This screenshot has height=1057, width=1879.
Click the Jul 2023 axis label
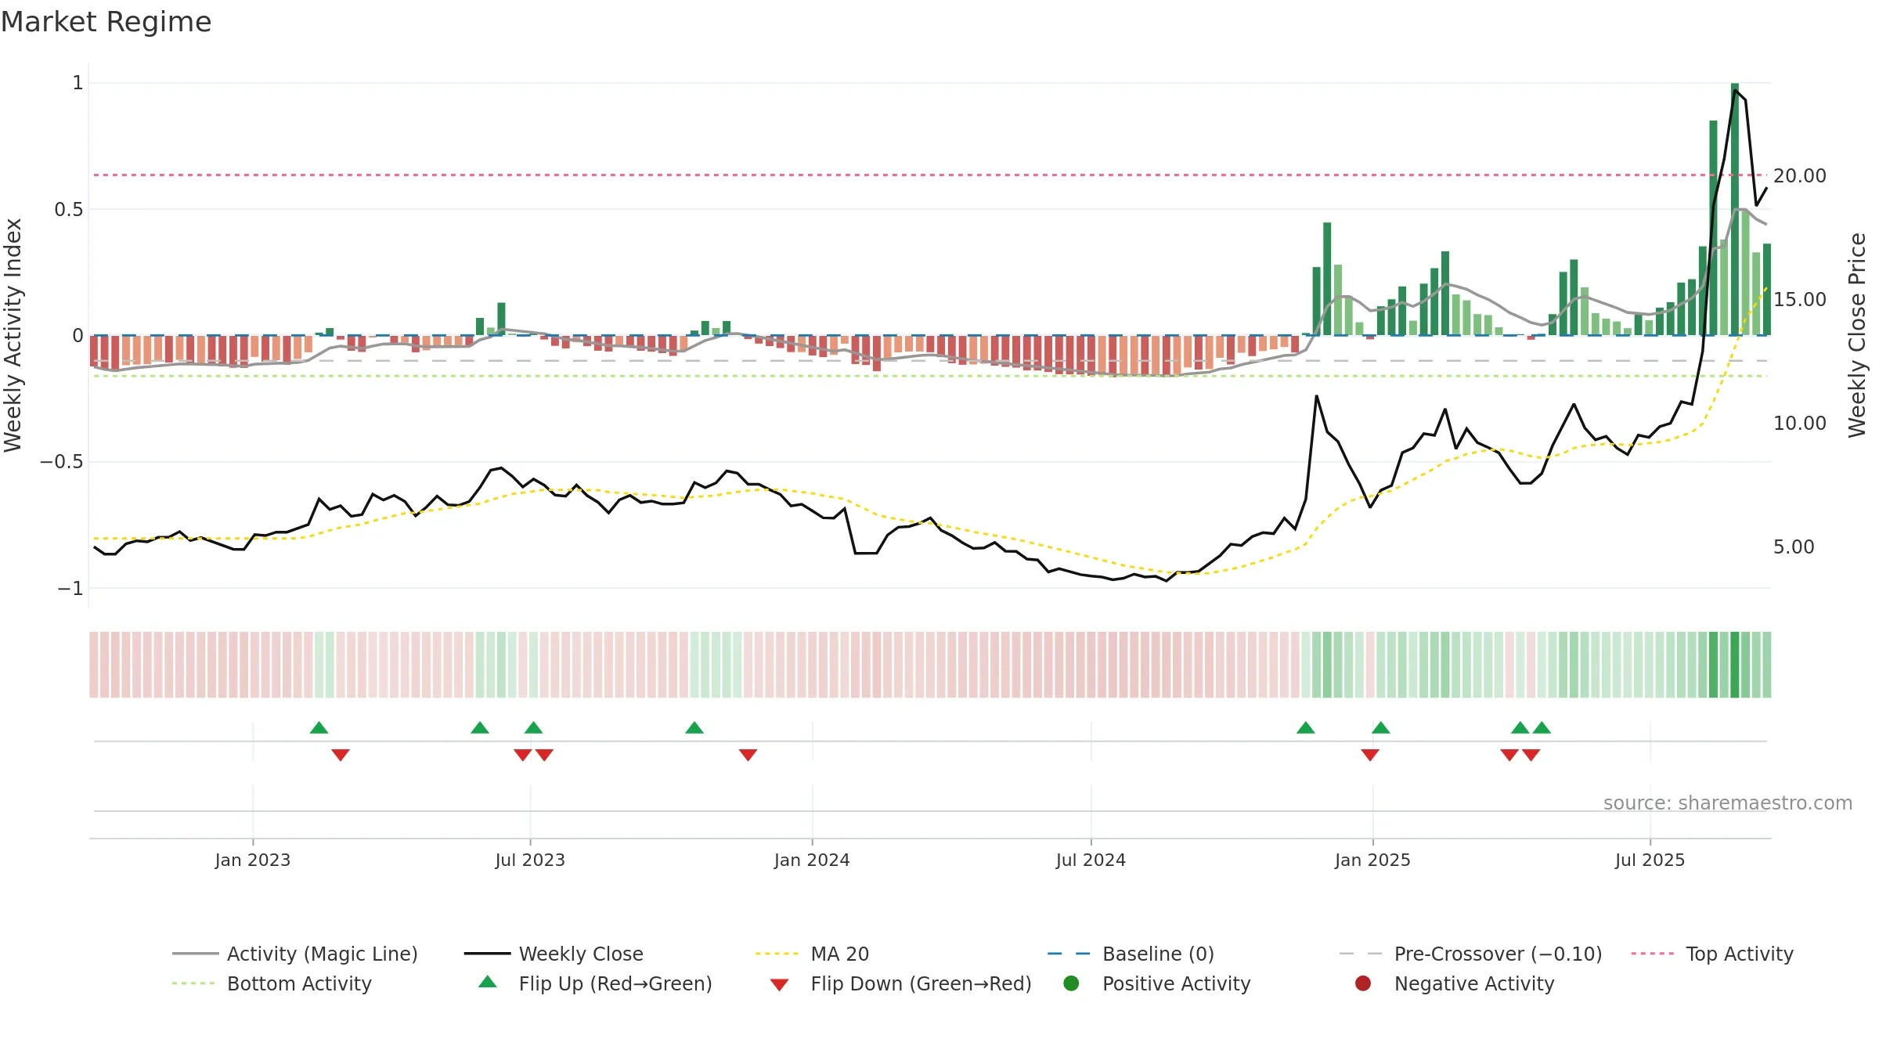pos(530,860)
